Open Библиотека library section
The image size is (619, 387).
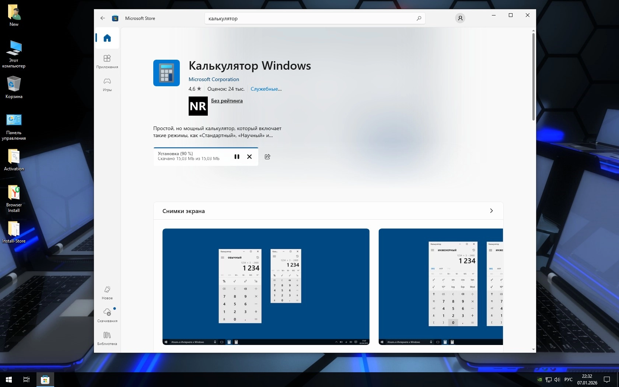click(107, 338)
